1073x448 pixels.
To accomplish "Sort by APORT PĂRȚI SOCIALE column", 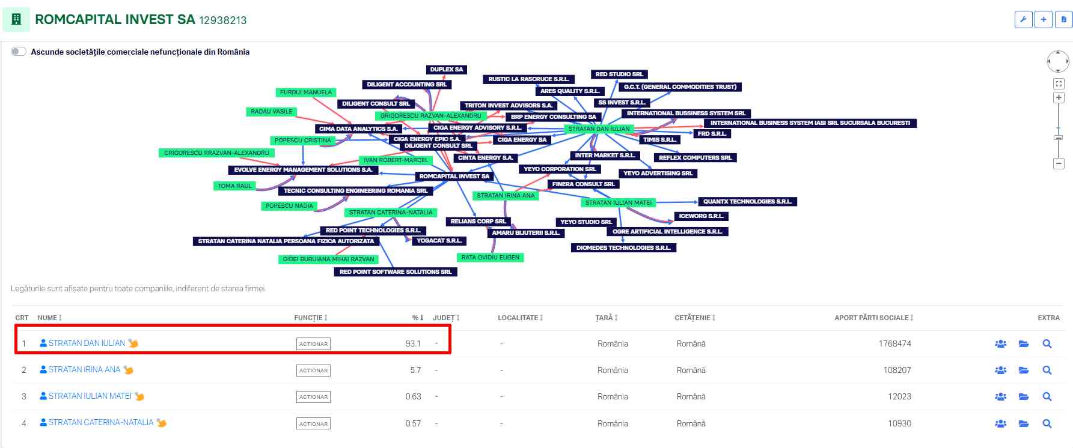I will pyautogui.click(x=873, y=318).
